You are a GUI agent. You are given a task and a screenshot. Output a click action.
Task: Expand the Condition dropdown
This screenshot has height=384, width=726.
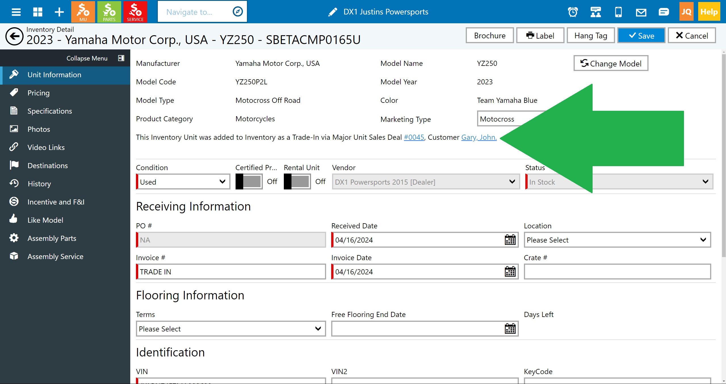[183, 182]
